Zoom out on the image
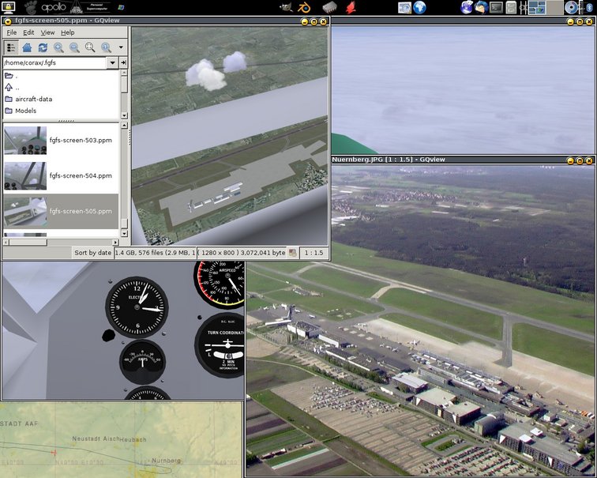 click(74, 47)
